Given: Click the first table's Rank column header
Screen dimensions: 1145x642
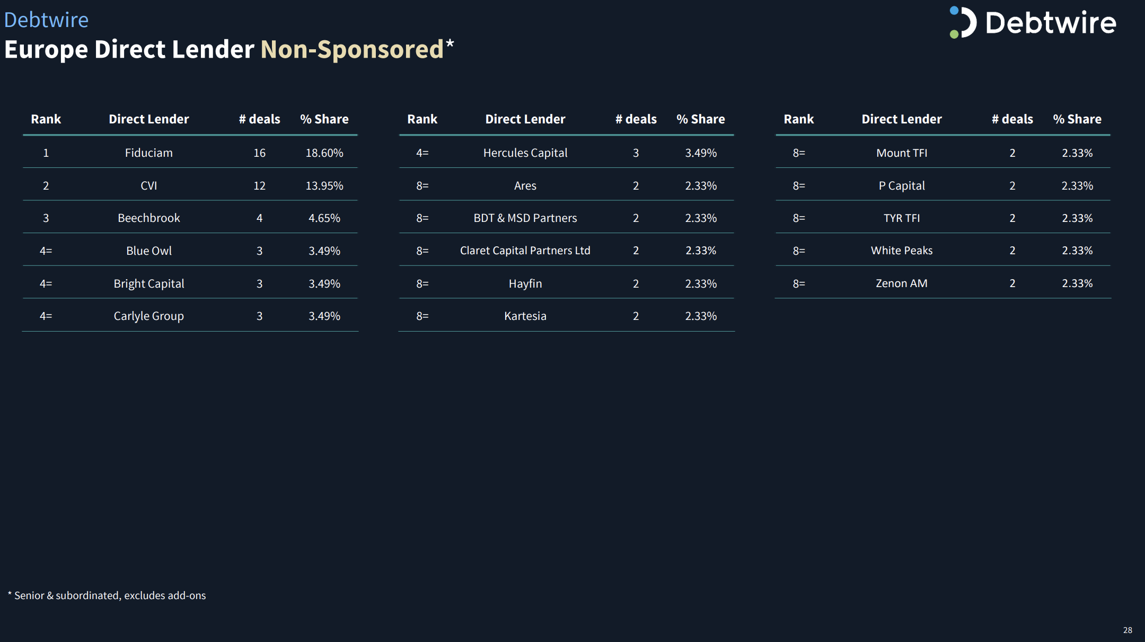Looking at the screenshot, I should click(46, 119).
